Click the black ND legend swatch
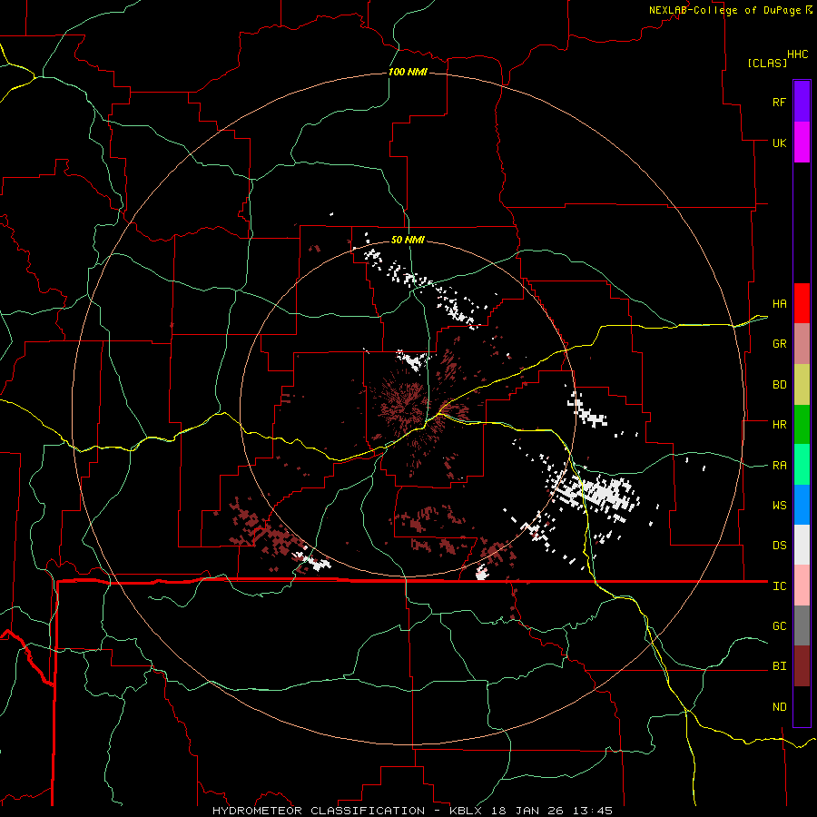Viewport: 817px width, 817px height. pyautogui.click(x=802, y=706)
